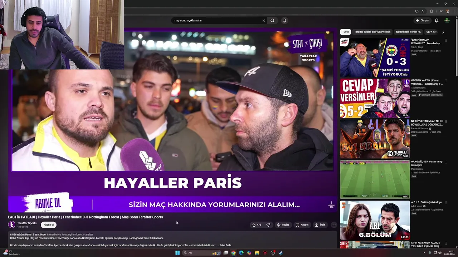
Task: Open the volume tray icon
Action: point(440,253)
